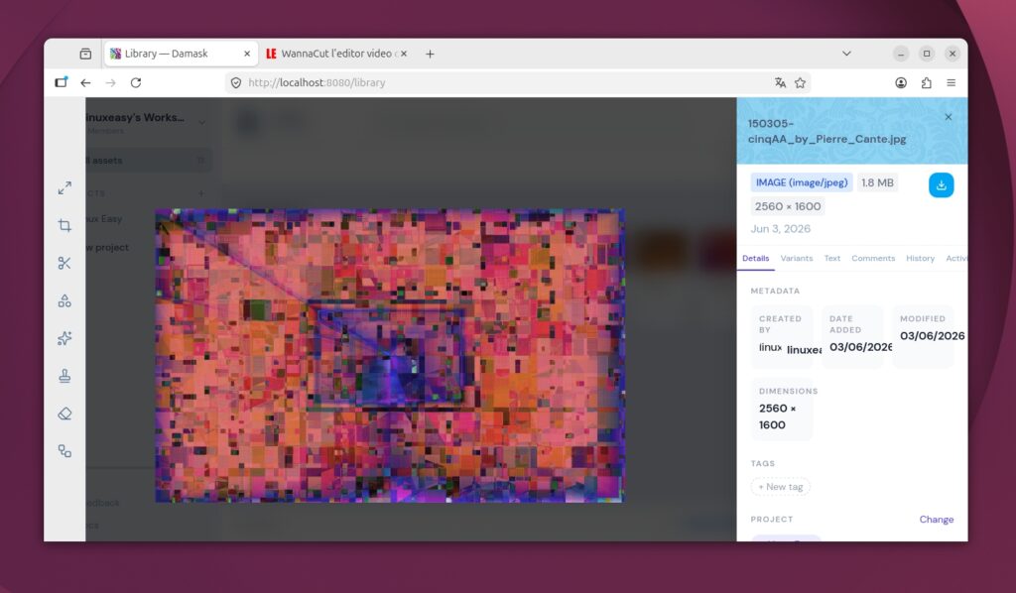
Task: Switch to the Library — Damask tab
Action: point(181,54)
